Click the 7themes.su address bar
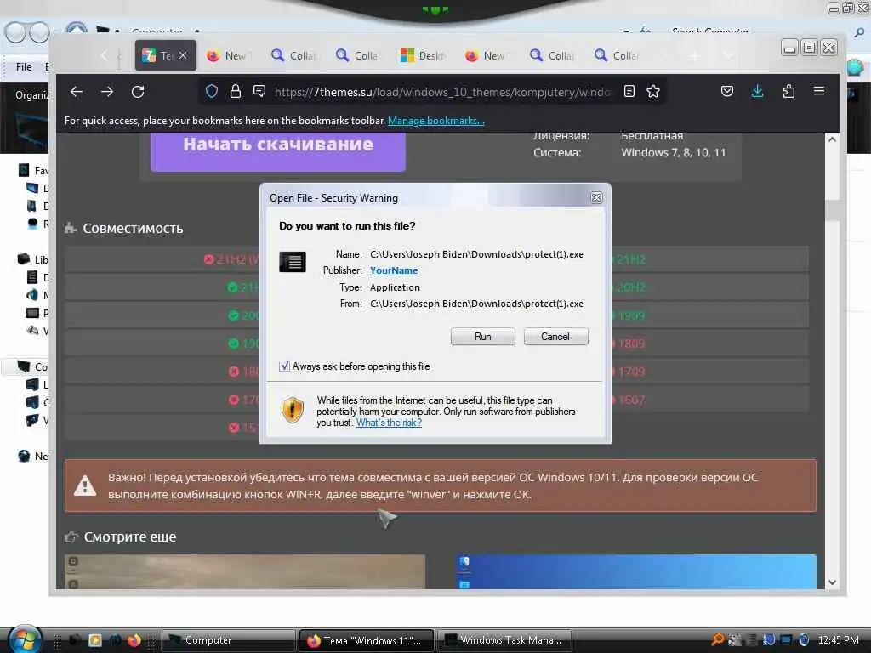This screenshot has width=871, height=653. tap(442, 92)
